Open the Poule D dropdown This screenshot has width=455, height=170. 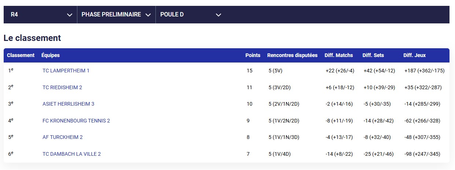click(191, 15)
